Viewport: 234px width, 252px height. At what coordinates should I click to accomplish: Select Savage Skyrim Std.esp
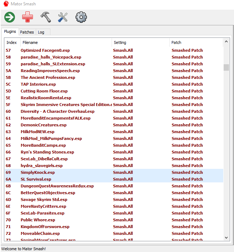pos(114,200)
